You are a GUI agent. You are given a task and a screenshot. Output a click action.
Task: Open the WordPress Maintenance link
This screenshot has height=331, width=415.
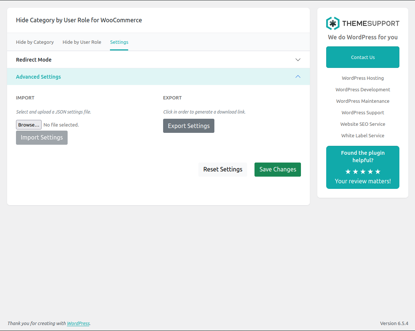click(x=363, y=101)
